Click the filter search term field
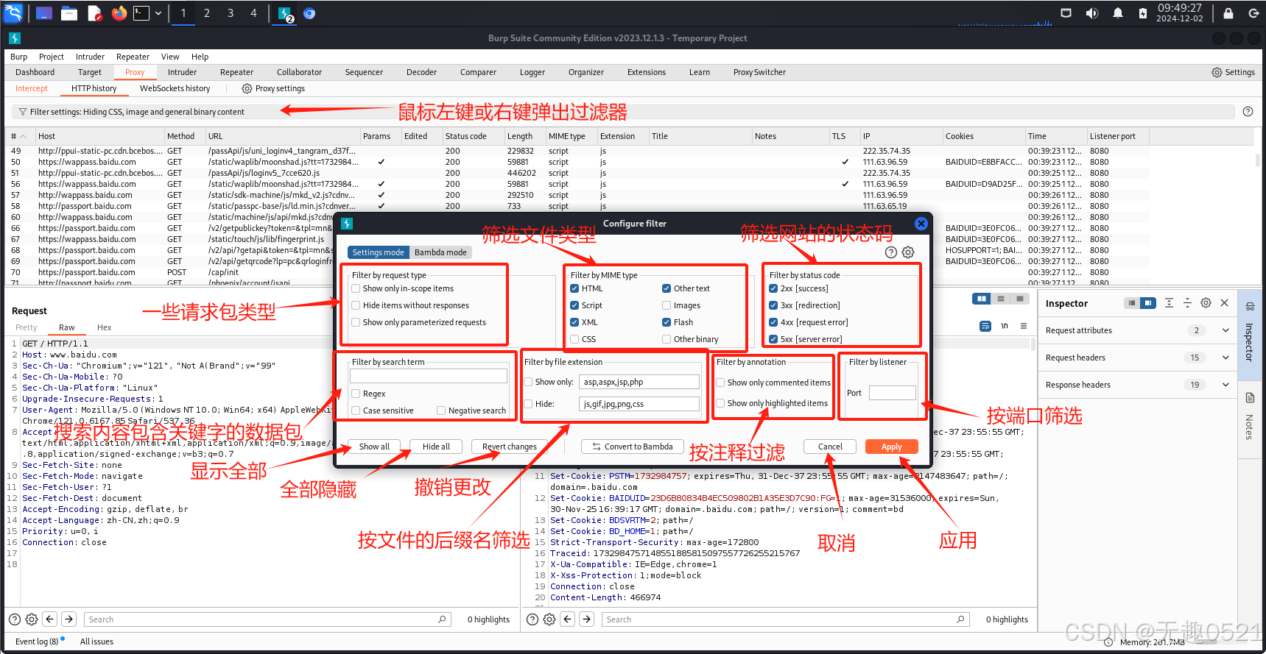Viewport: 1266px width, 654px height. pyautogui.click(x=429, y=376)
